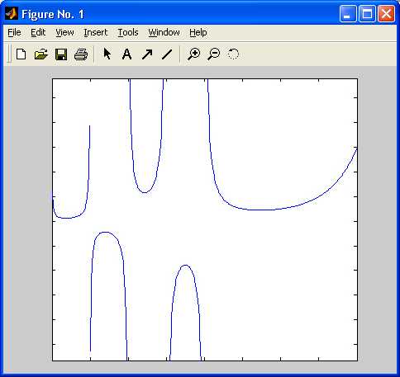Enable Zoom Out magnifier tool
This screenshot has height=377, width=400.
point(214,54)
